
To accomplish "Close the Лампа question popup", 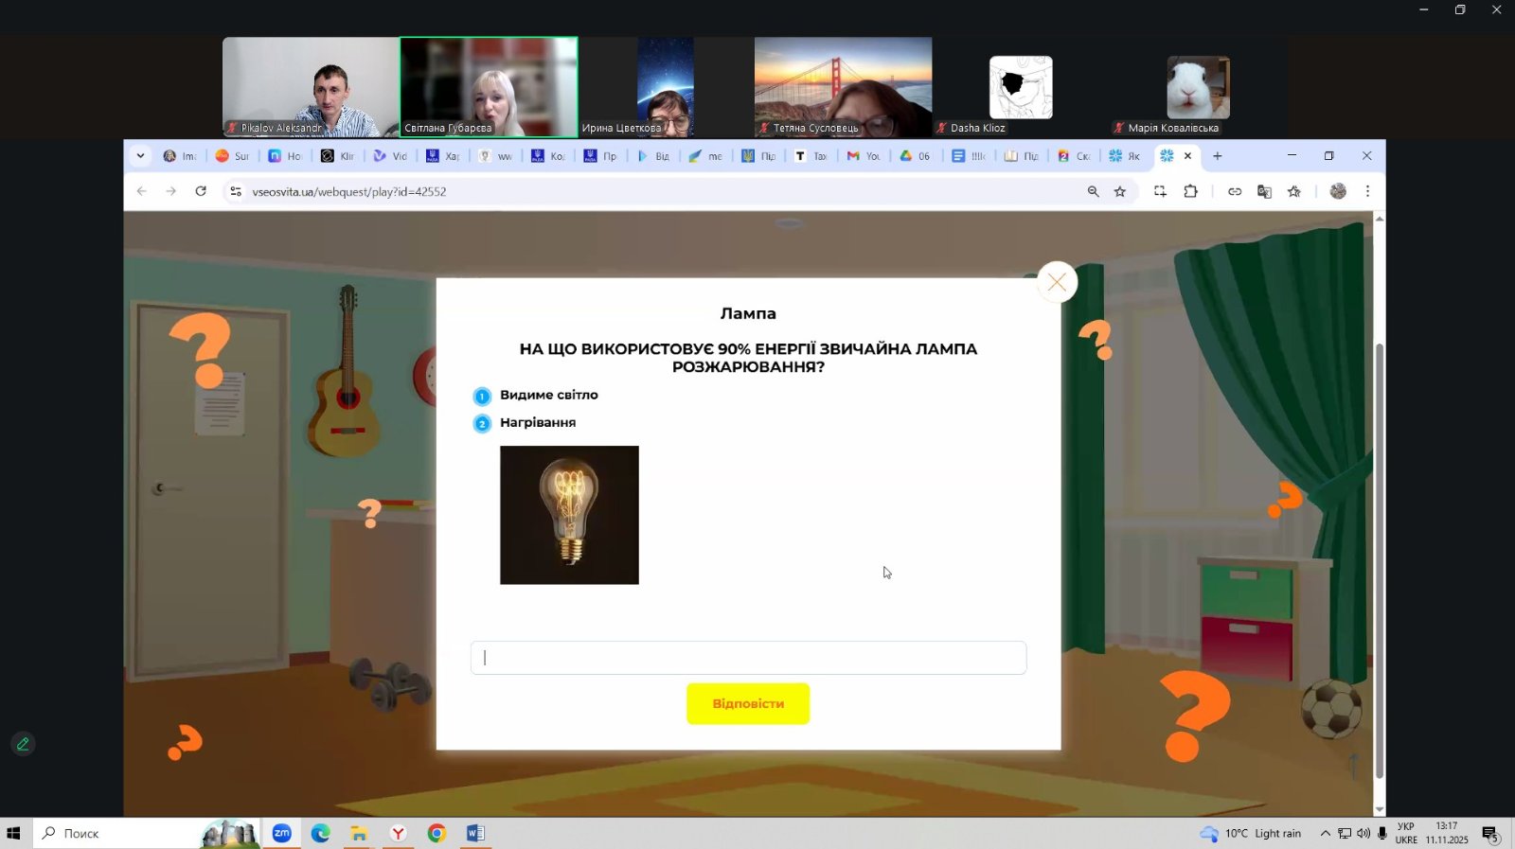I will (1057, 282).
